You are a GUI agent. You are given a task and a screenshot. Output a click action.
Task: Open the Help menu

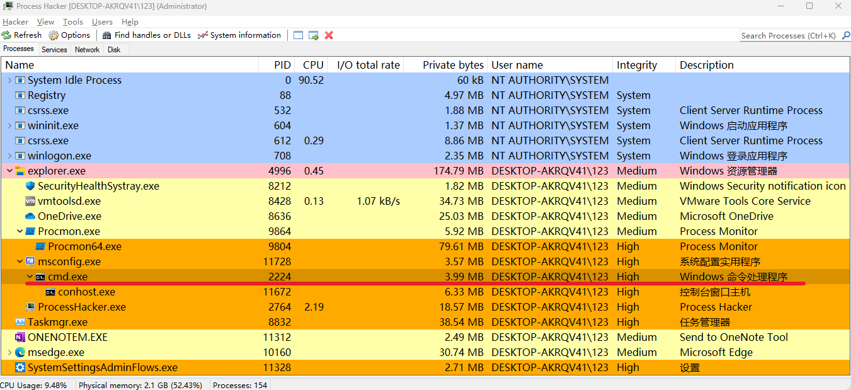pos(130,22)
